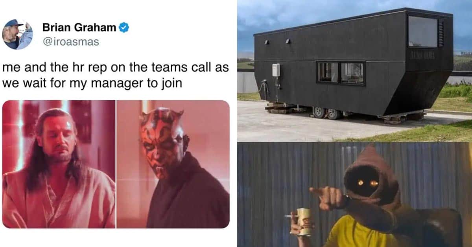Select the tweet text about the teams call
Viewport: 472px width, 247px height.
116,75
